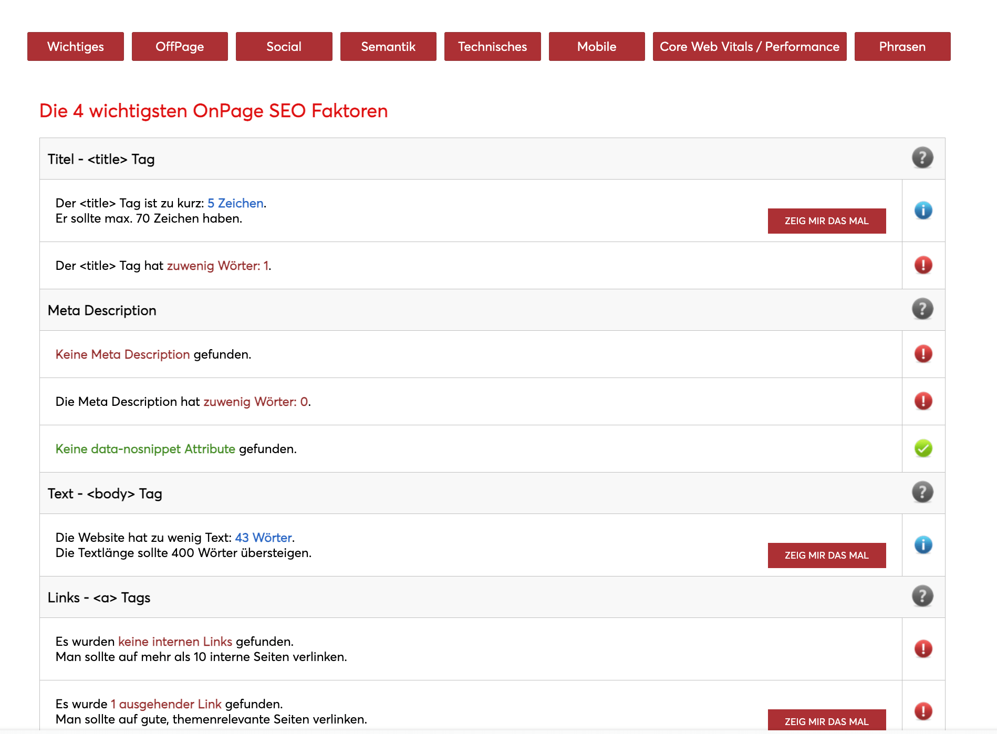Click blue info icon for website text length
The width and height of the screenshot is (997, 734).
pos(923,545)
